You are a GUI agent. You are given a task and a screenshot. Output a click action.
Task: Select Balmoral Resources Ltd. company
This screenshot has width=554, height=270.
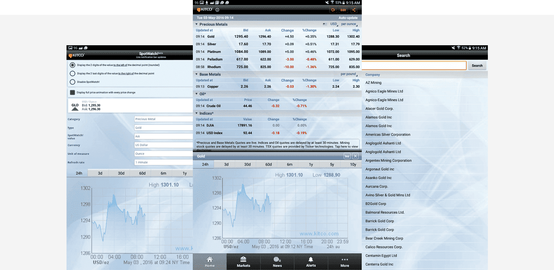[x=425, y=212]
